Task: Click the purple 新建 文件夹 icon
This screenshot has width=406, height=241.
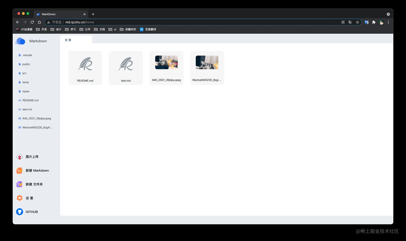Action: [20, 184]
